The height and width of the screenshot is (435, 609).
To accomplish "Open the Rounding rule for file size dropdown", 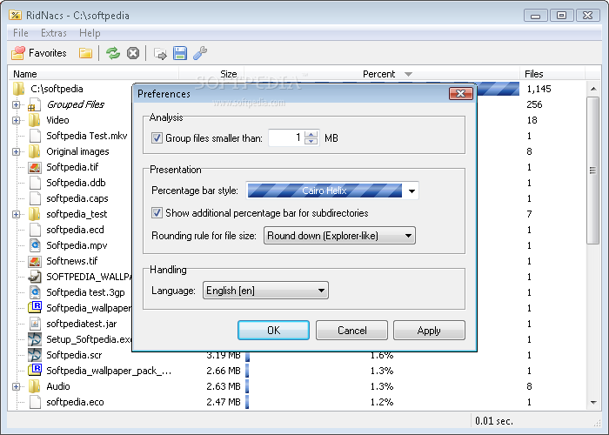I will (x=339, y=236).
